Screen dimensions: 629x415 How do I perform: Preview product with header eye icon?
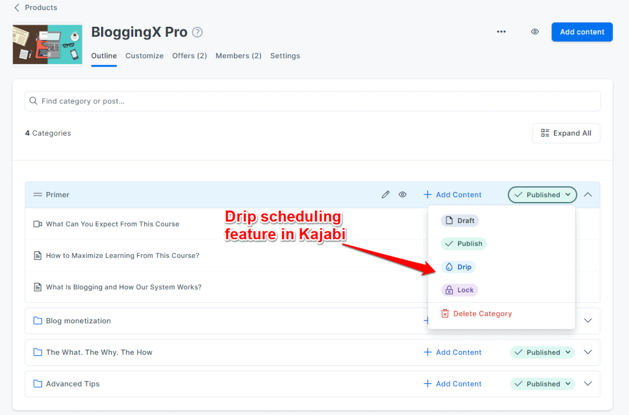[535, 32]
